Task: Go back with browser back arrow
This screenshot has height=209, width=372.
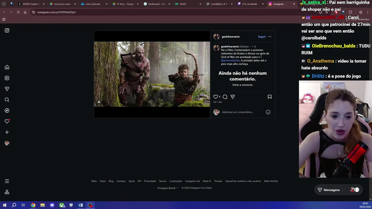Action: [x=4, y=12]
